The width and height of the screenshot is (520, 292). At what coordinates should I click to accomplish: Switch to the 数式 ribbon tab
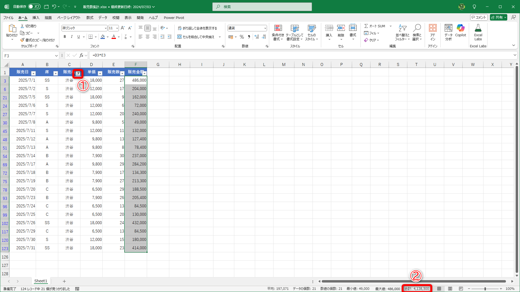tap(90, 18)
